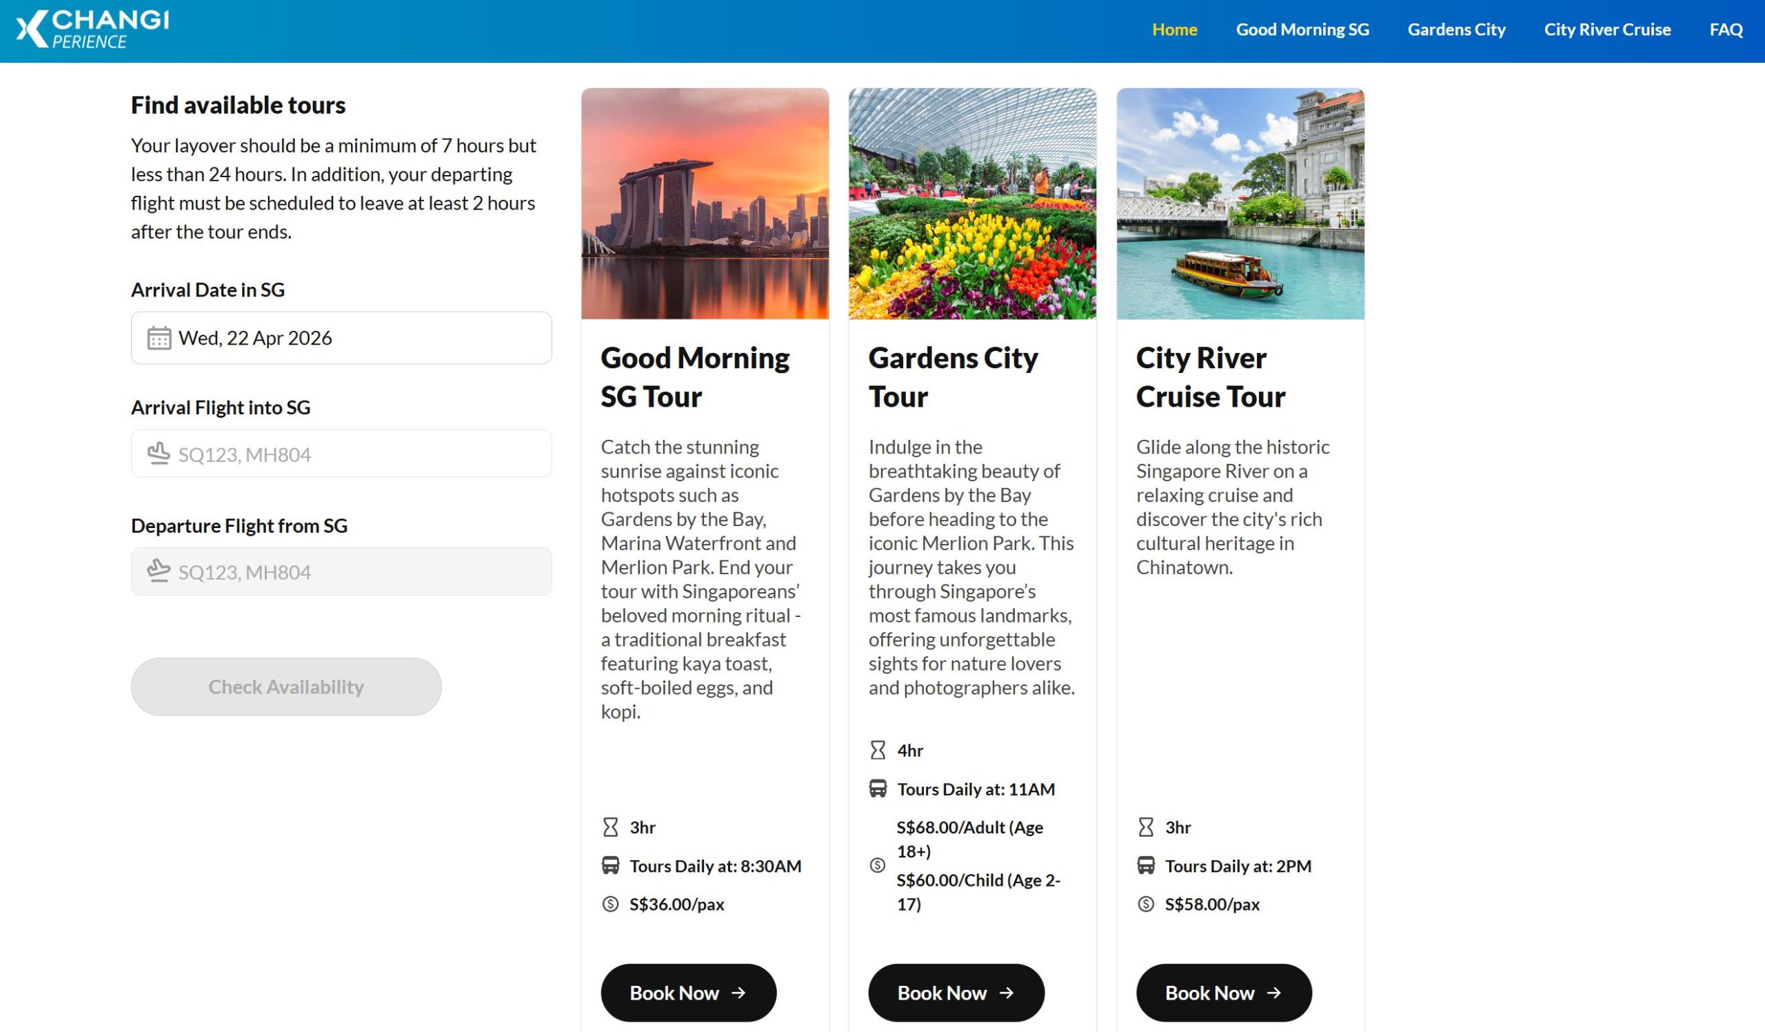The height and width of the screenshot is (1032, 1765).
Task: Navigate to Gardens City page
Action: click(1457, 30)
